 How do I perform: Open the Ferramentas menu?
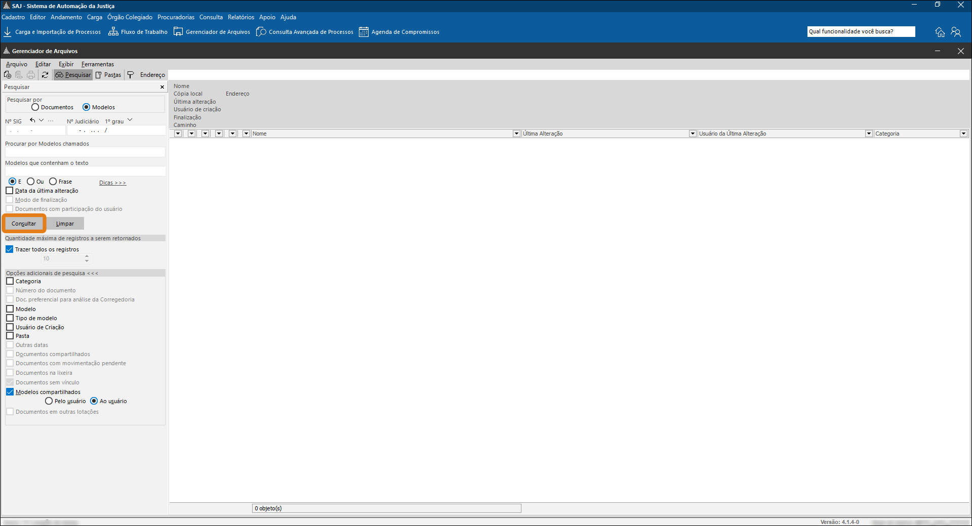click(x=98, y=64)
